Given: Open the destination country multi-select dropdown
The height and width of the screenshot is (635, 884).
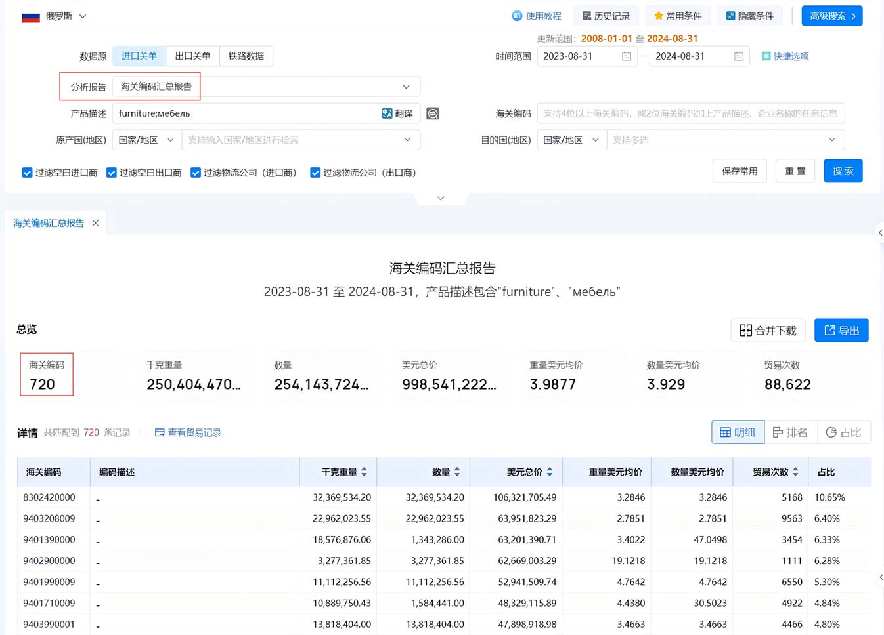Looking at the screenshot, I should 726,140.
